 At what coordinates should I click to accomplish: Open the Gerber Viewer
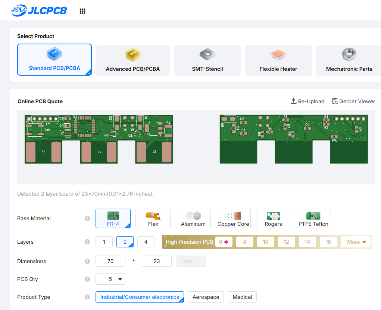tap(353, 101)
